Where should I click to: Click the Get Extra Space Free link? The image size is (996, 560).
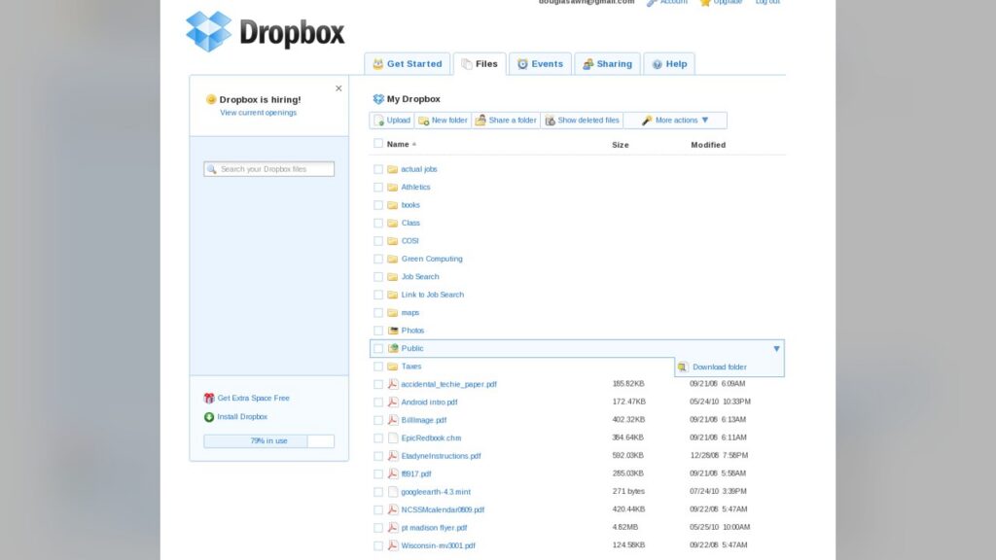point(254,398)
